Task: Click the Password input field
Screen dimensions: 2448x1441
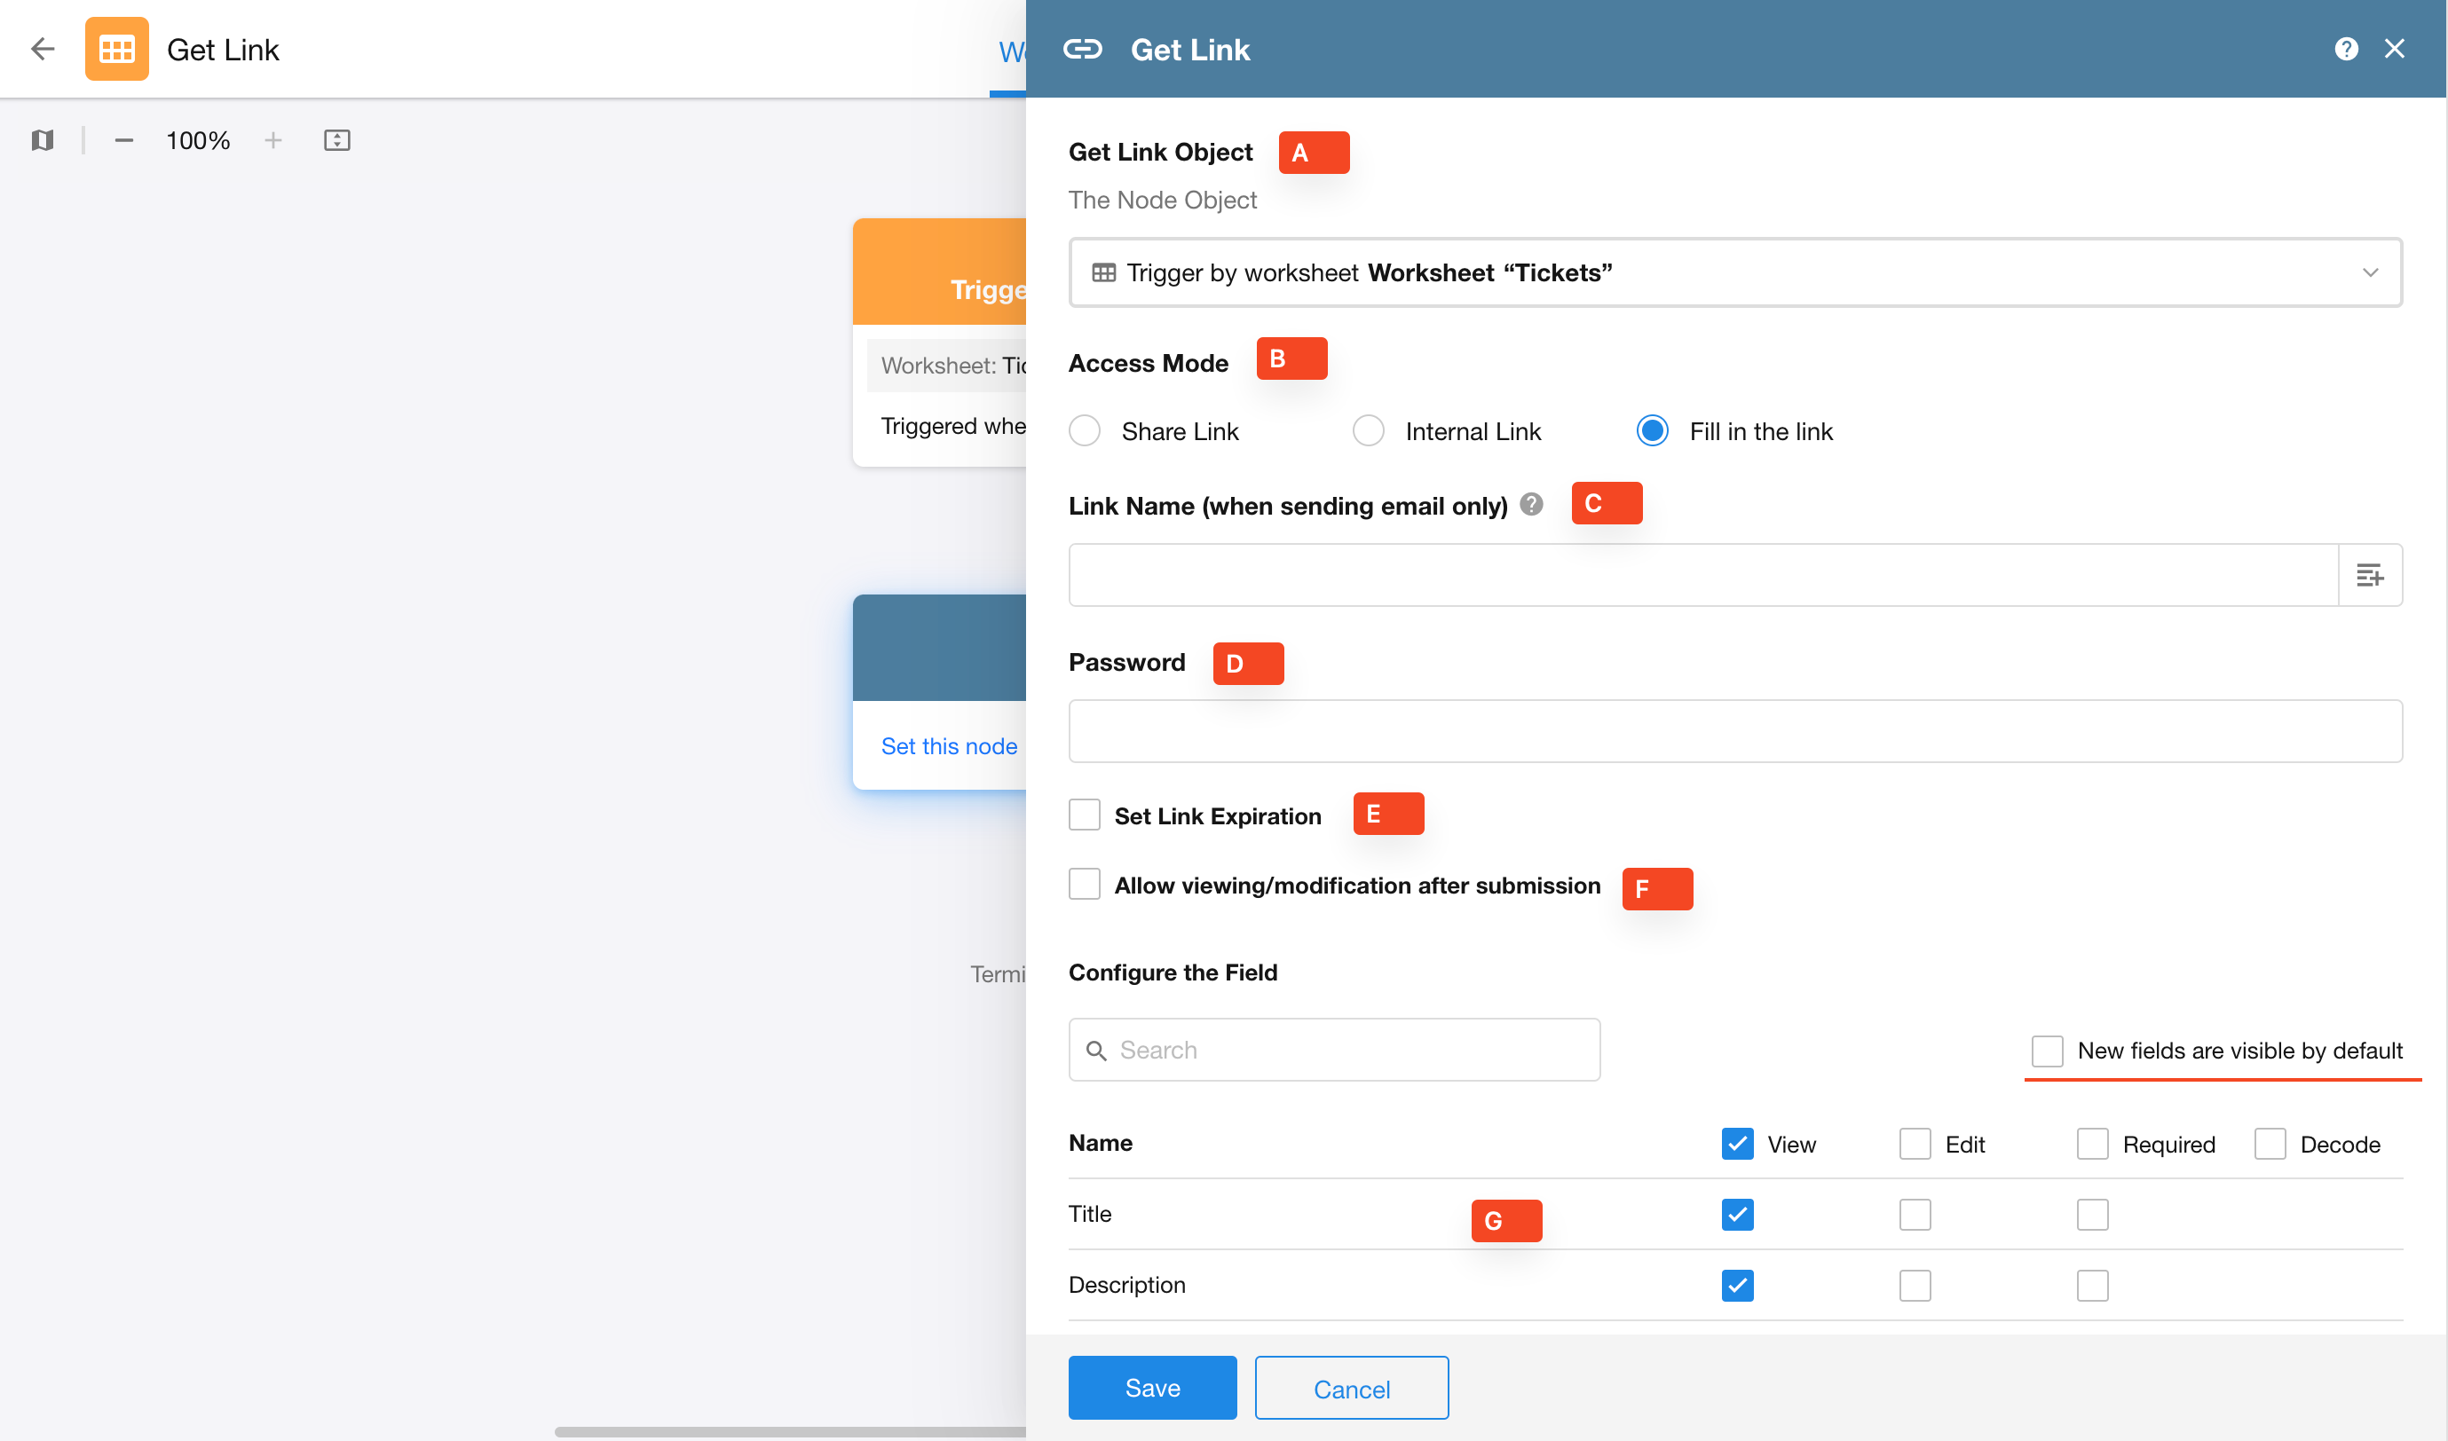Action: click(x=1735, y=731)
